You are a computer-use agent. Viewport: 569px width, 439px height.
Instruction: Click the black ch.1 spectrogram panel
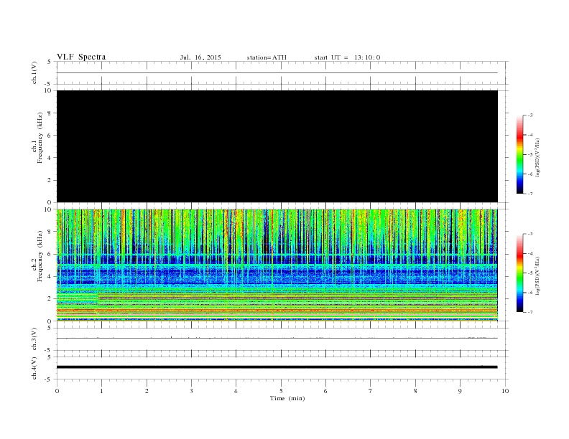(277, 146)
